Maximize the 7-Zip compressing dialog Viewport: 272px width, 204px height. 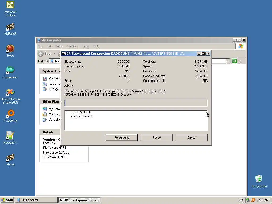click(203, 54)
